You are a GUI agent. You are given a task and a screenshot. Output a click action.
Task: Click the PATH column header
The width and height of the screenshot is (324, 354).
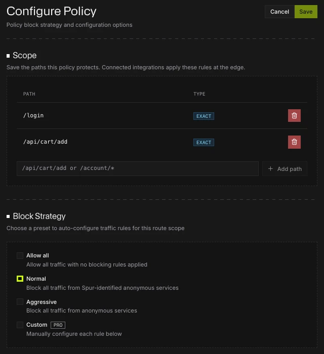pos(29,94)
